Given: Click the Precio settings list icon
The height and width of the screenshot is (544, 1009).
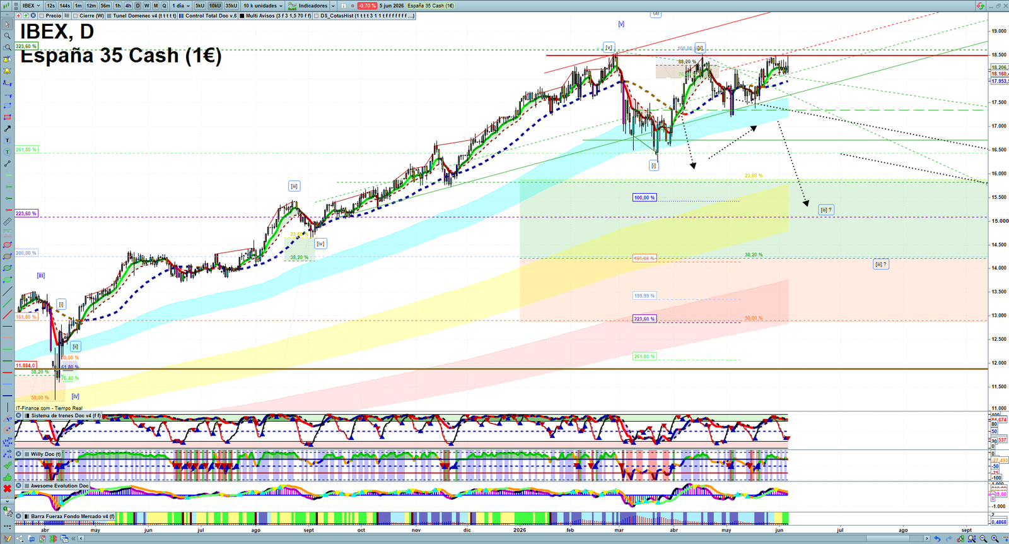Looking at the screenshot, I should [66, 16].
